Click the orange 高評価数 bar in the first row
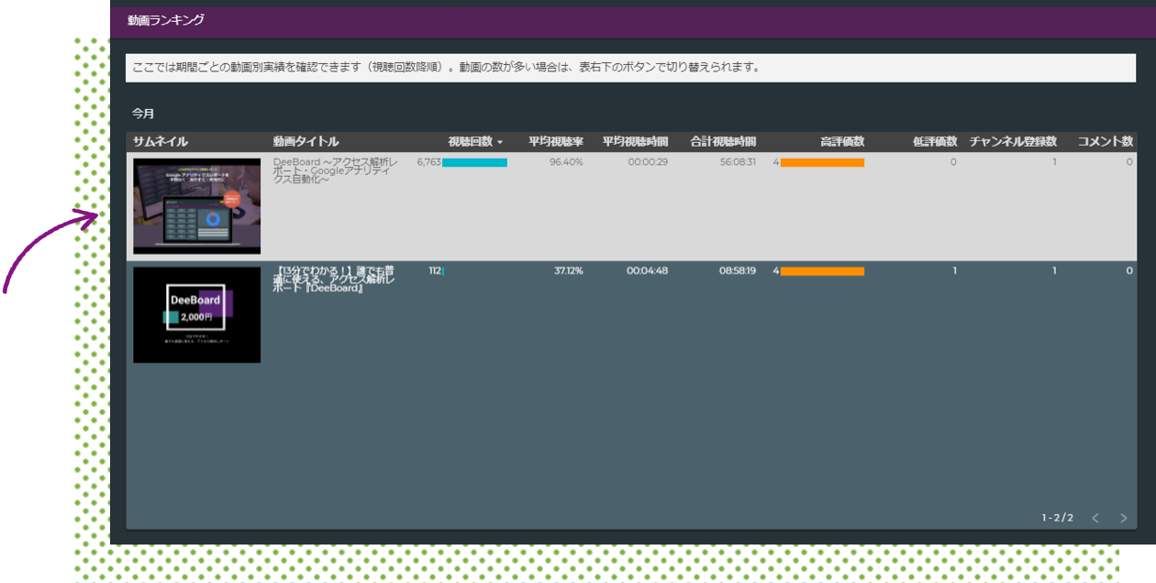Screen dimensions: 1156x583 [x=822, y=162]
